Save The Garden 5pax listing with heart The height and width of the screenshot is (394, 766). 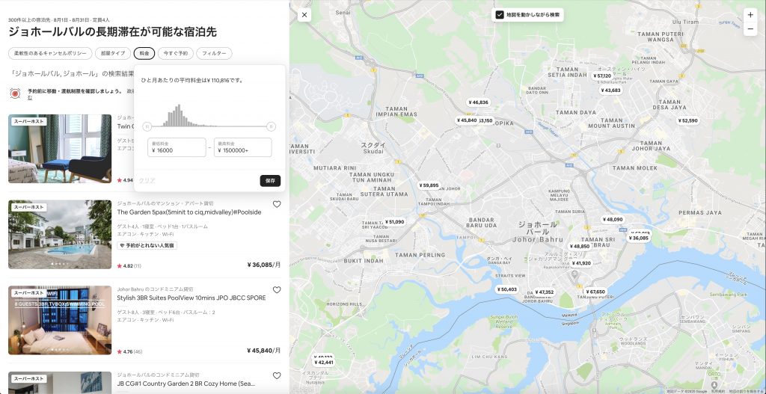tap(277, 204)
